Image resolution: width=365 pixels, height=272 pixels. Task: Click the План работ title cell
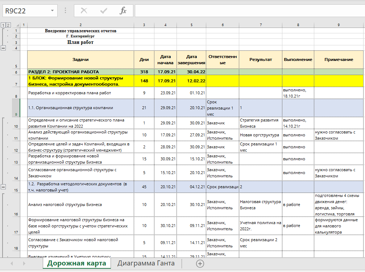pyautogui.click(x=80, y=42)
